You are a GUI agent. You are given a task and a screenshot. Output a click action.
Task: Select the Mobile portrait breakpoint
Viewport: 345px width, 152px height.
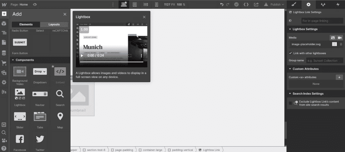(157, 4)
